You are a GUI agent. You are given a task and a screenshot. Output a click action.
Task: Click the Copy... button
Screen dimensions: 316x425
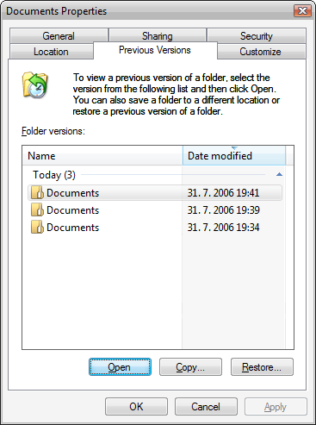pos(190,367)
